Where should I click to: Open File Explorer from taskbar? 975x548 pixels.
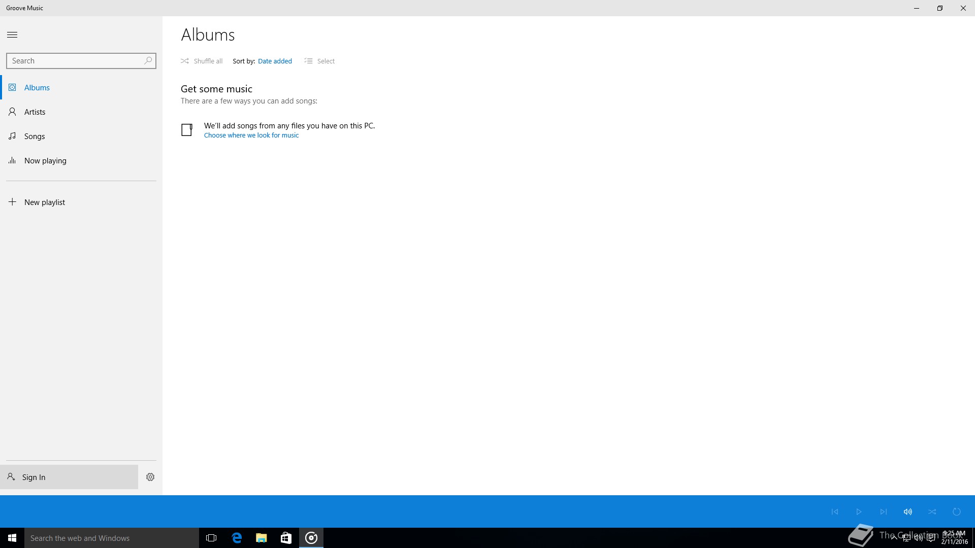[261, 538]
